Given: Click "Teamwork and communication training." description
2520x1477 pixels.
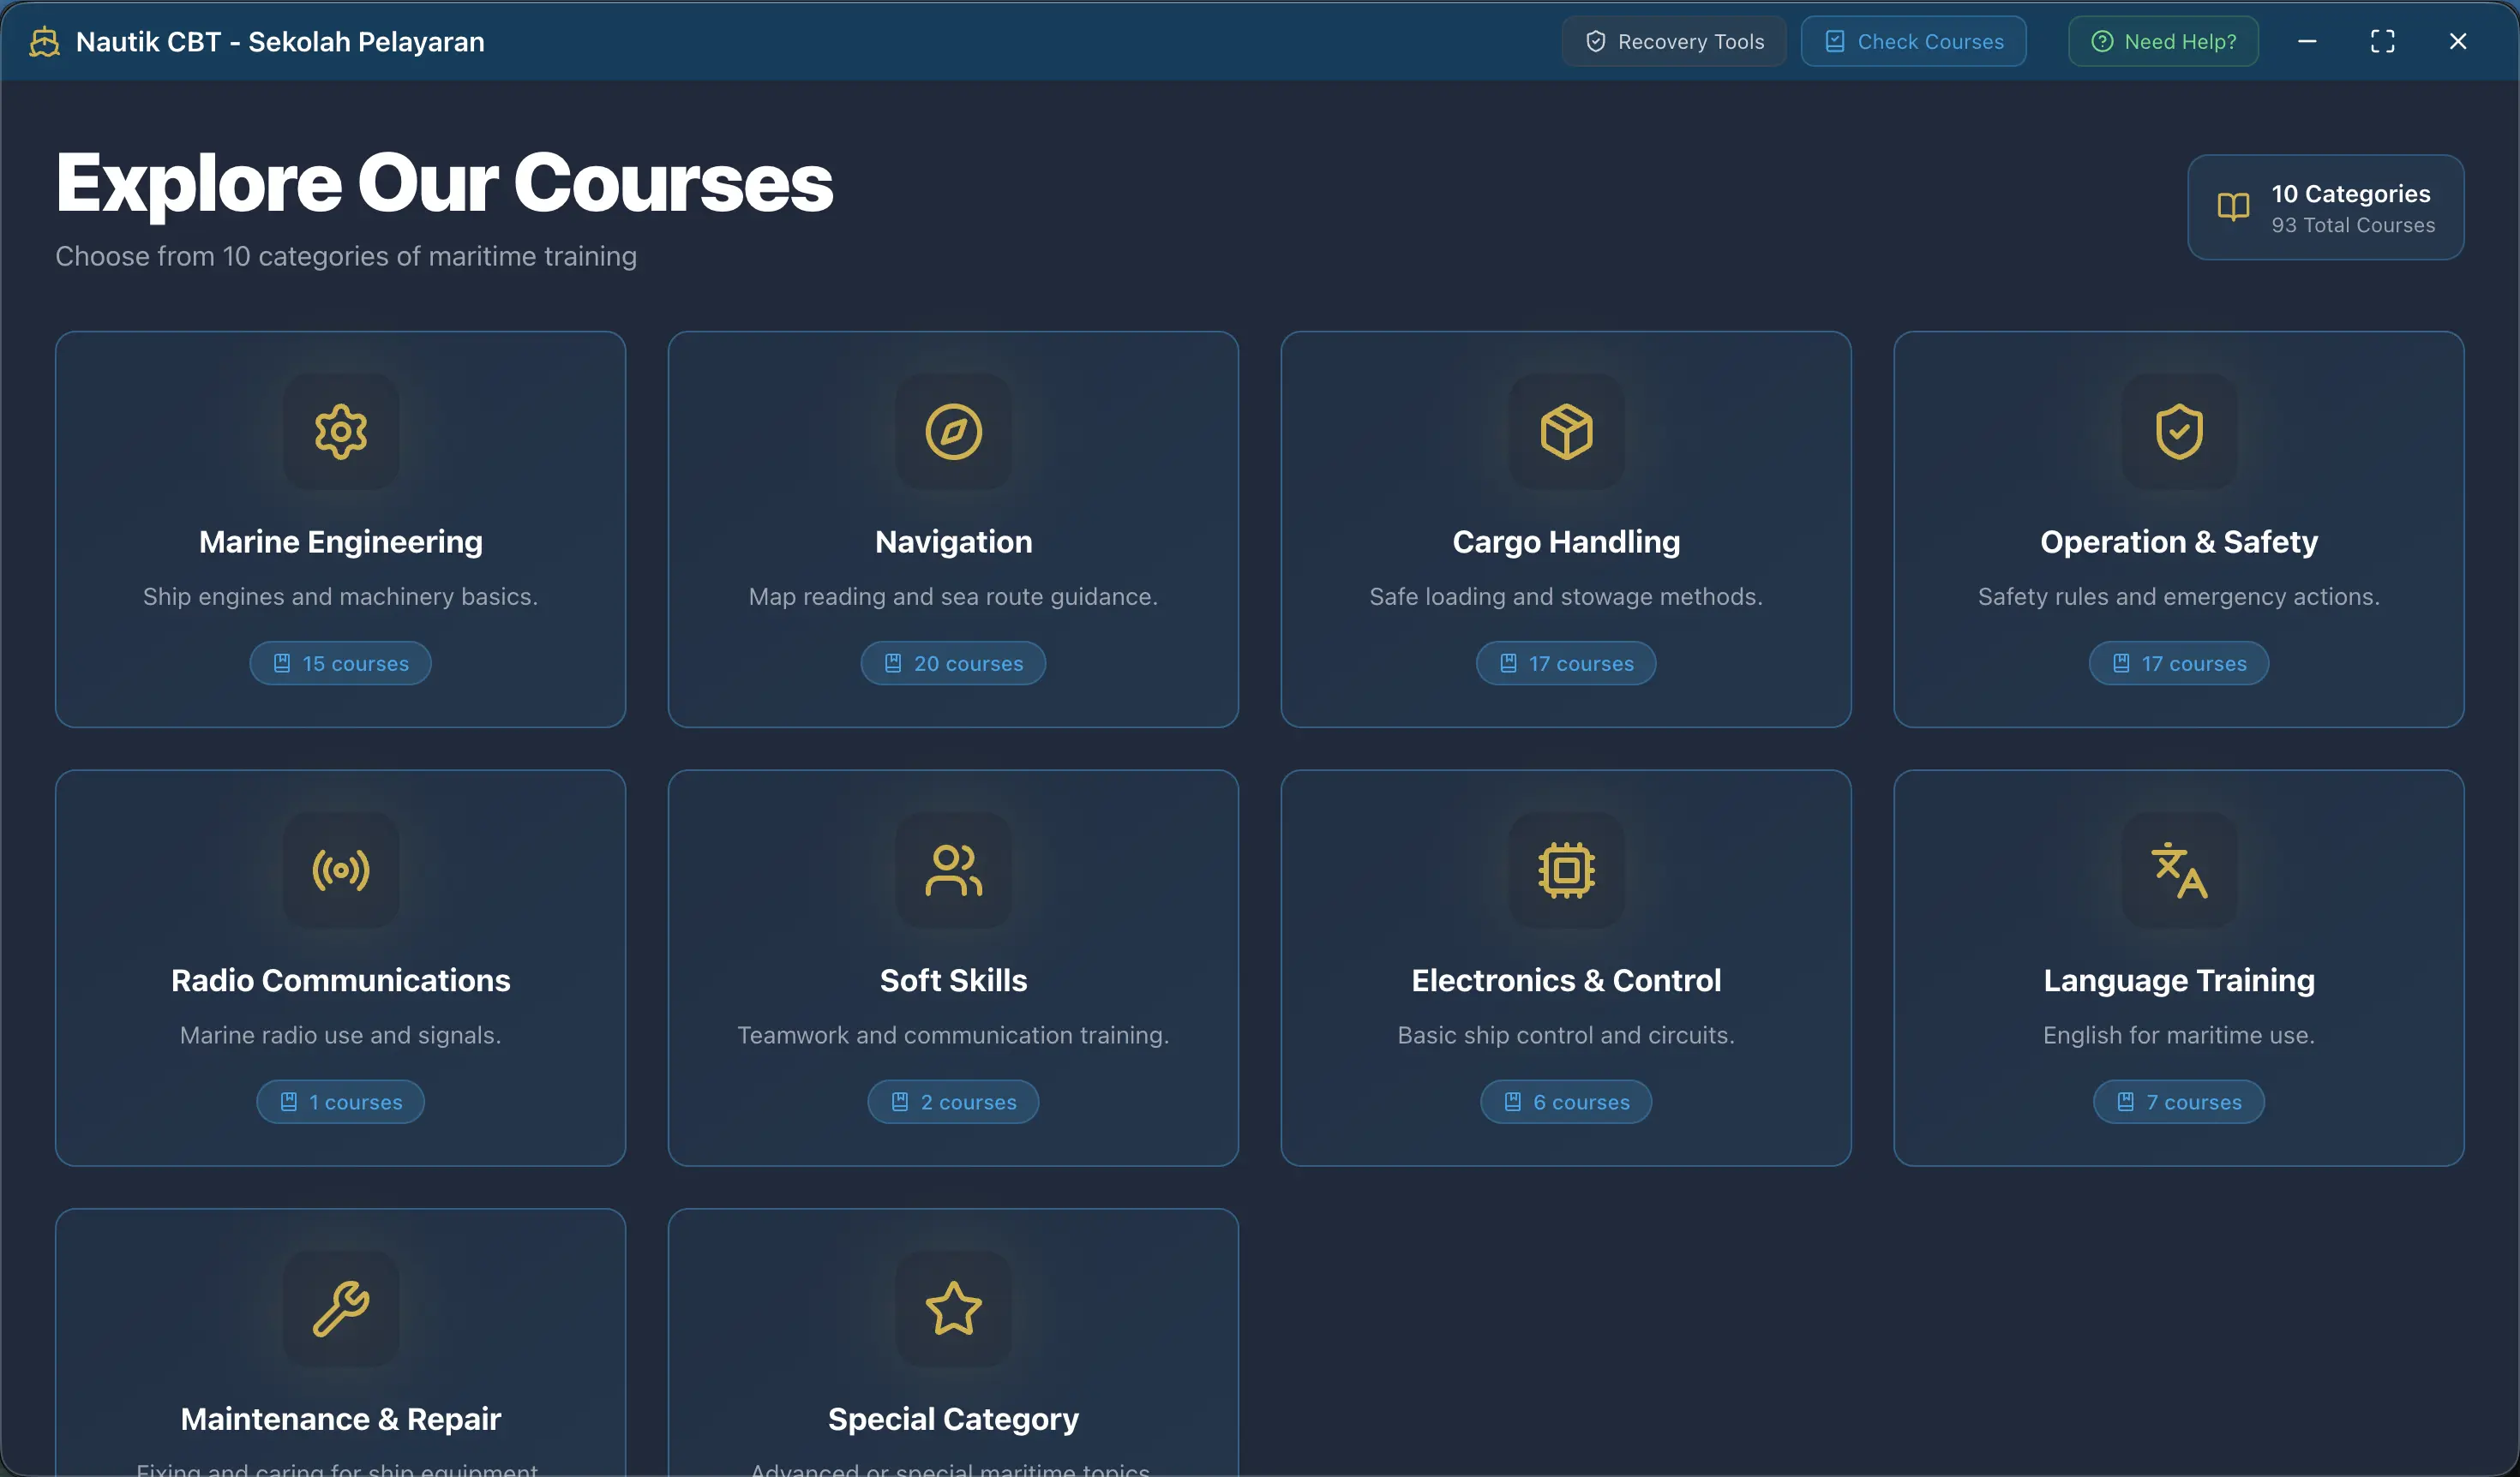Looking at the screenshot, I should (x=953, y=1035).
